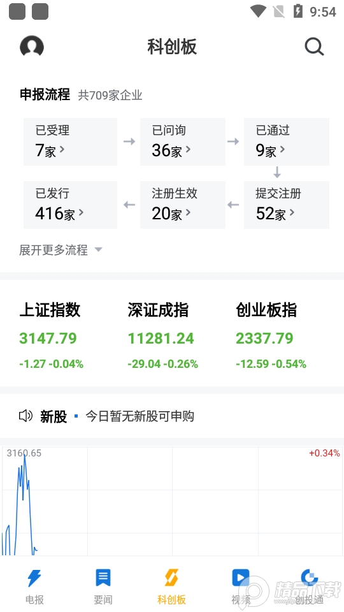Open the 深证成指 index quote

pos(162,337)
